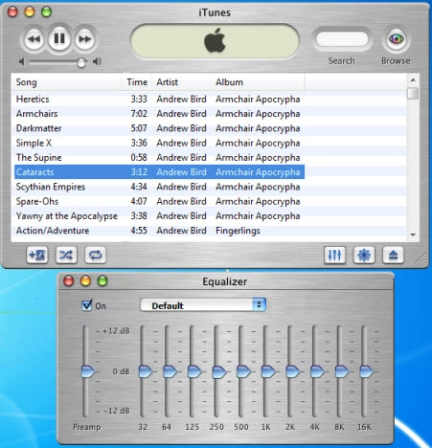
Task: Click the eject disc icon
Action: [x=393, y=255]
